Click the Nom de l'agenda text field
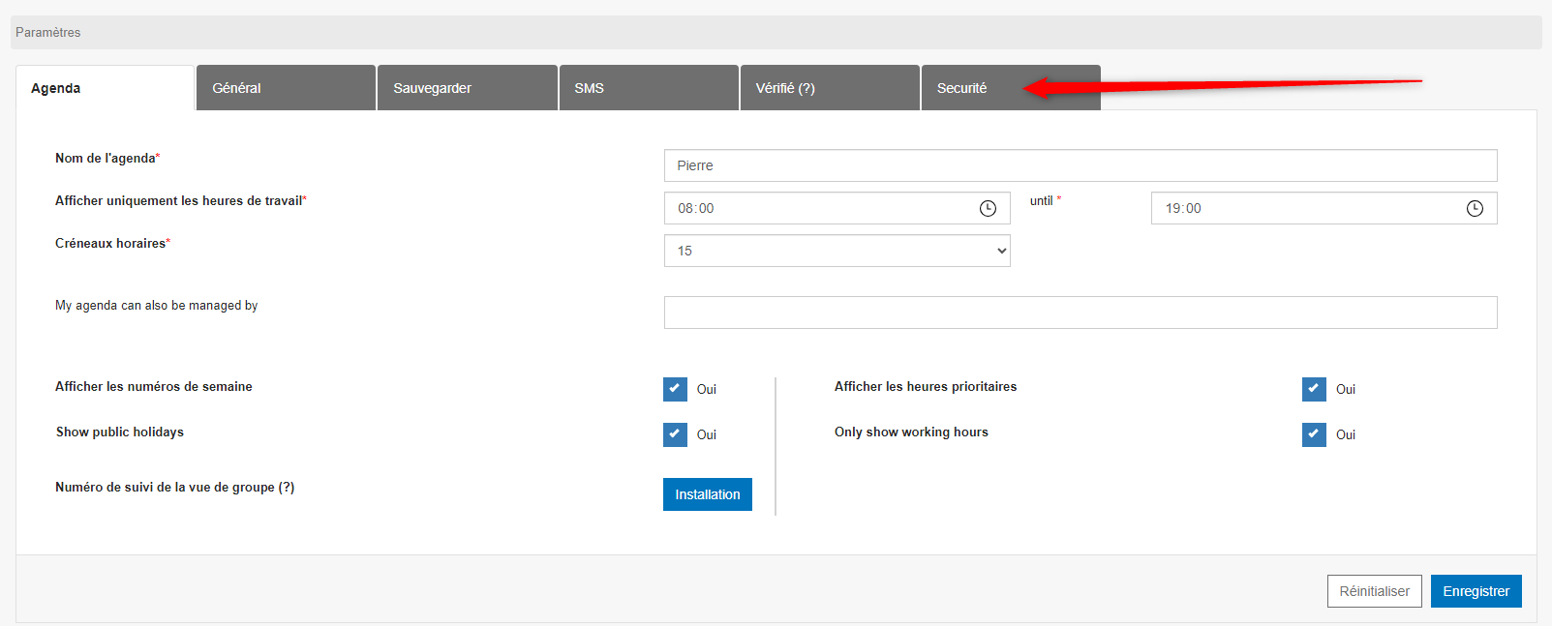This screenshot has width=1552, height=626. (1080, 165)
